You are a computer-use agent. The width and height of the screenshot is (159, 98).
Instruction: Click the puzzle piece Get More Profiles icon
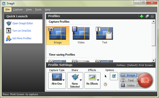[x=9, y=38]
